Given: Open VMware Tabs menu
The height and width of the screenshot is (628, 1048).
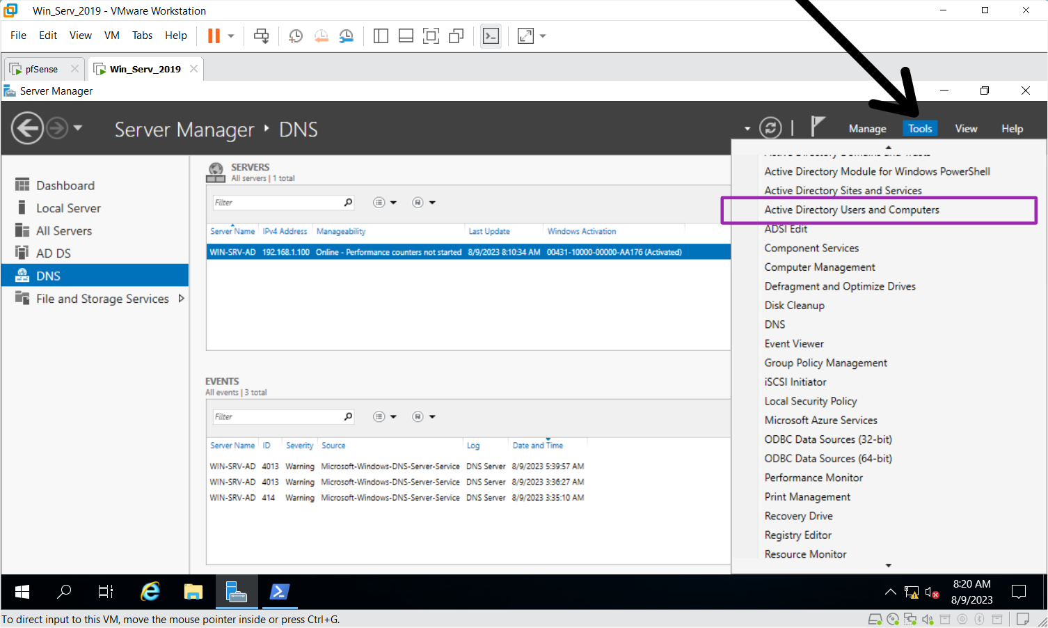Looking at the screenshot, I should [x=142, y=36].
